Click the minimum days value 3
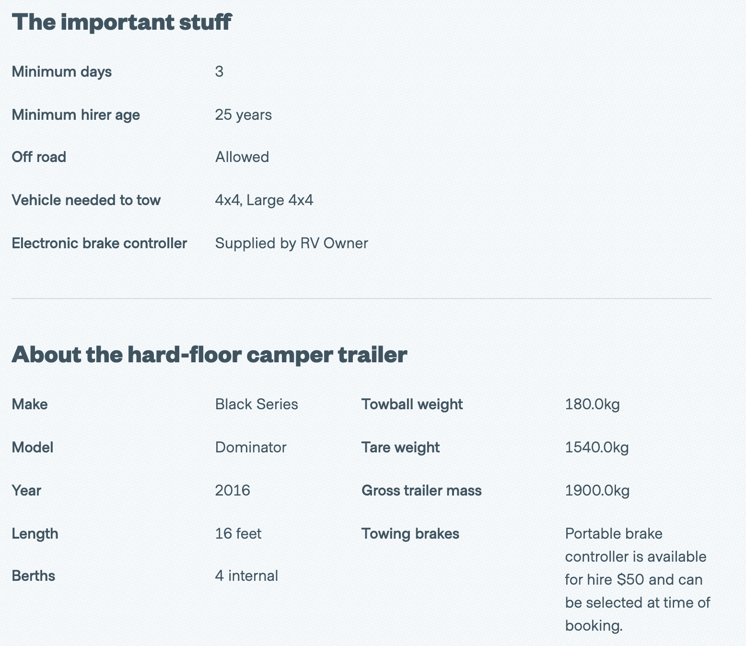Screen dimensions: 746x646 click(x=219, y=72)
